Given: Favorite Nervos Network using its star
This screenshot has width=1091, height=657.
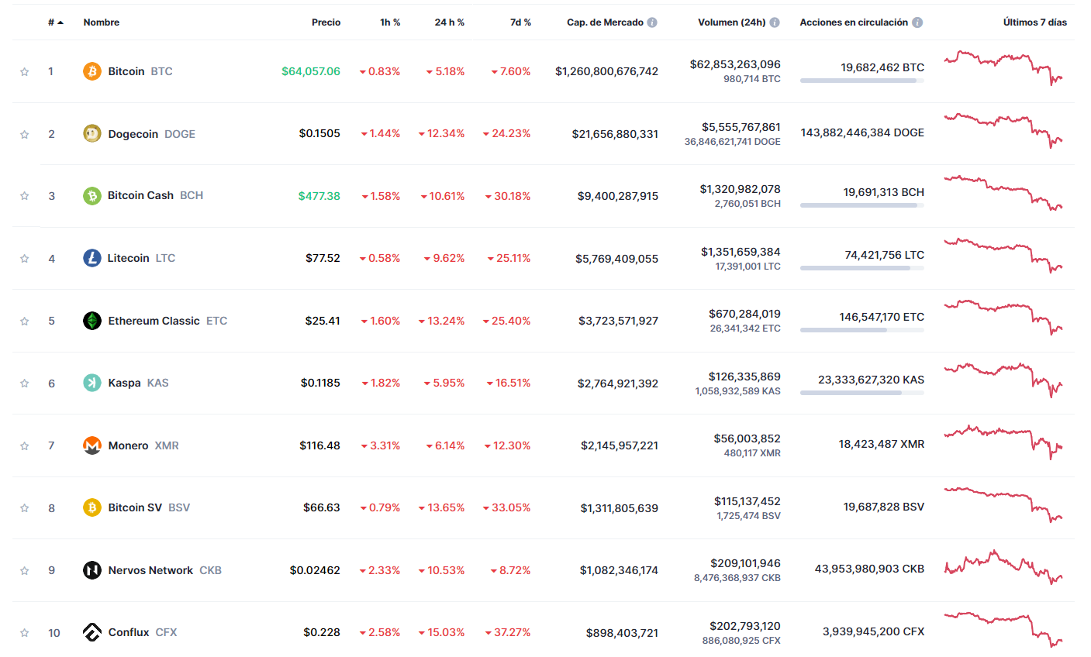Looking at the screenshot, I should [x=24, y=570].
